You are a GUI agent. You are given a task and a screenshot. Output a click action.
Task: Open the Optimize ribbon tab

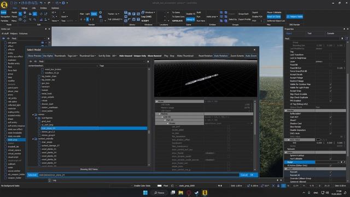pyautogui.click(x=55, y=8)
